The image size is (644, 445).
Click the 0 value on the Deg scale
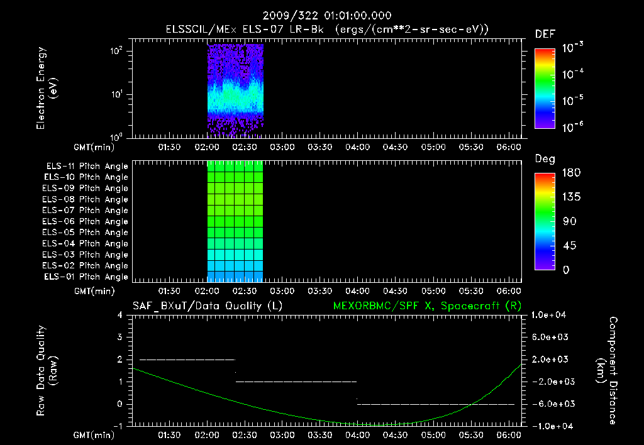click(x=567, y=270)
